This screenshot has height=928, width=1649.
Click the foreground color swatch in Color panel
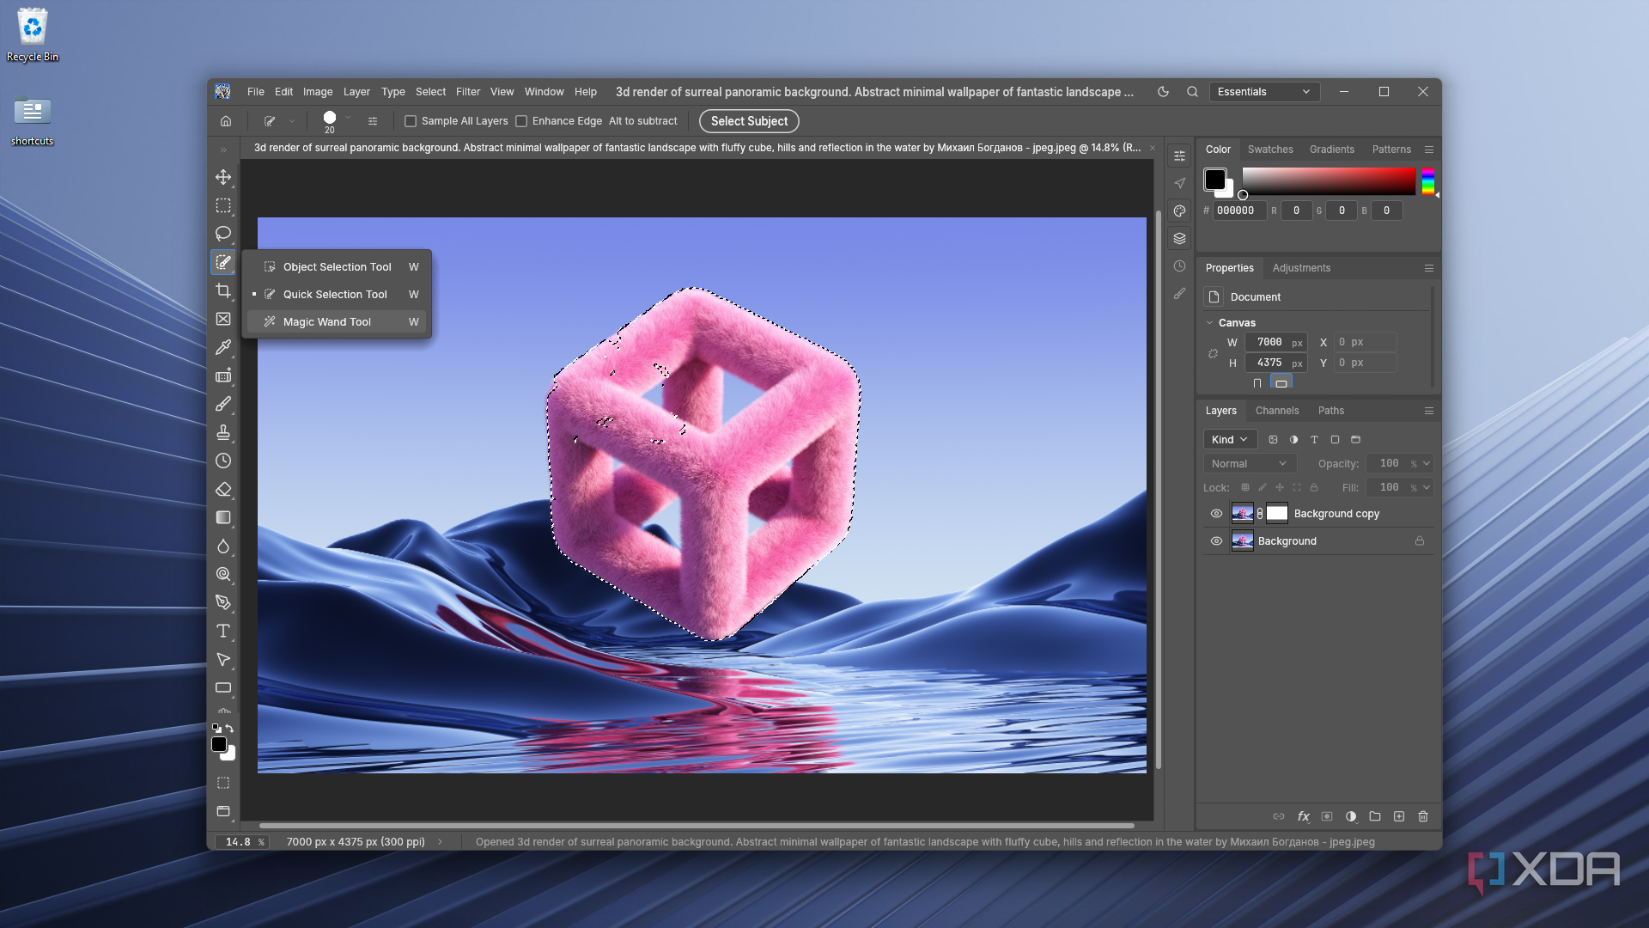(x=1214, y=180)
